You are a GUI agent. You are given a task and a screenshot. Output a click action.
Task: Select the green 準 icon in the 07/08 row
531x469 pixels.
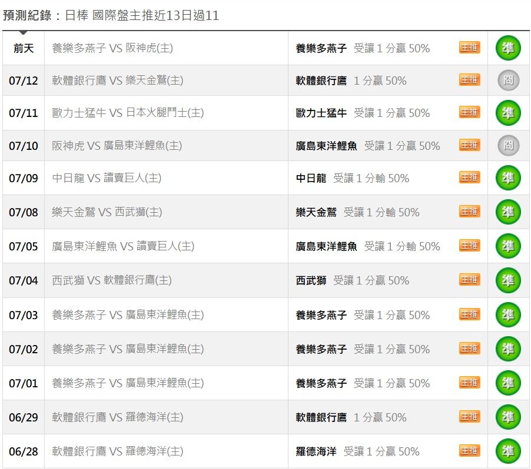coord(508,212)
